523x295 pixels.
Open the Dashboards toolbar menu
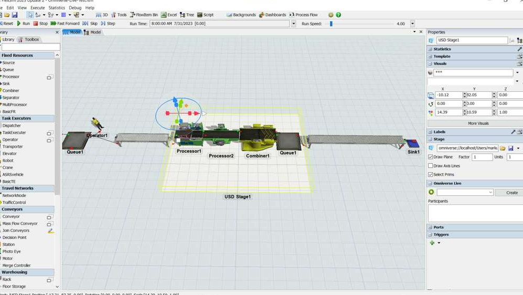(x=272, y=15)
